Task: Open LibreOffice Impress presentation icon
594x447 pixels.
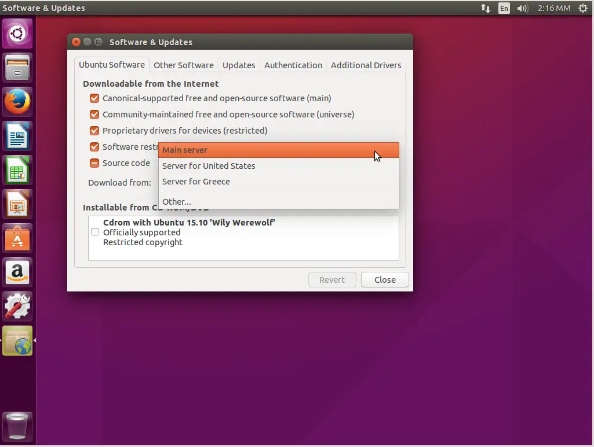Action: [x=17, y=204]
